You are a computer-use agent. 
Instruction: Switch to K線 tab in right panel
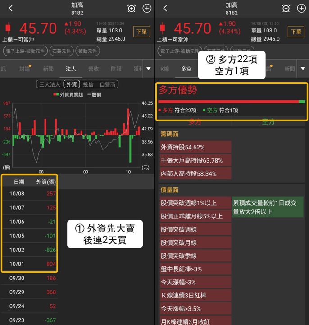click(x=164, y=69)
